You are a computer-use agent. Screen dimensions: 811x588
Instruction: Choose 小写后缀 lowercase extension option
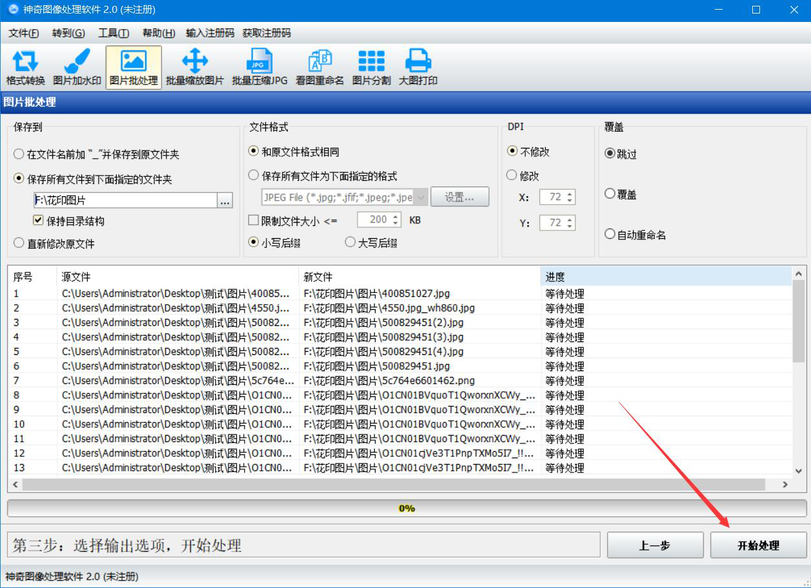[x=275, y=243]
